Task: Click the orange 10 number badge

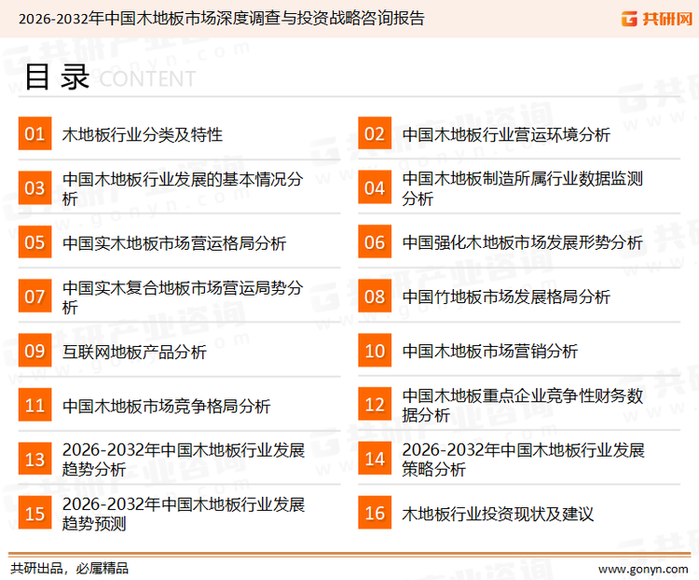Action: [375, 351]
